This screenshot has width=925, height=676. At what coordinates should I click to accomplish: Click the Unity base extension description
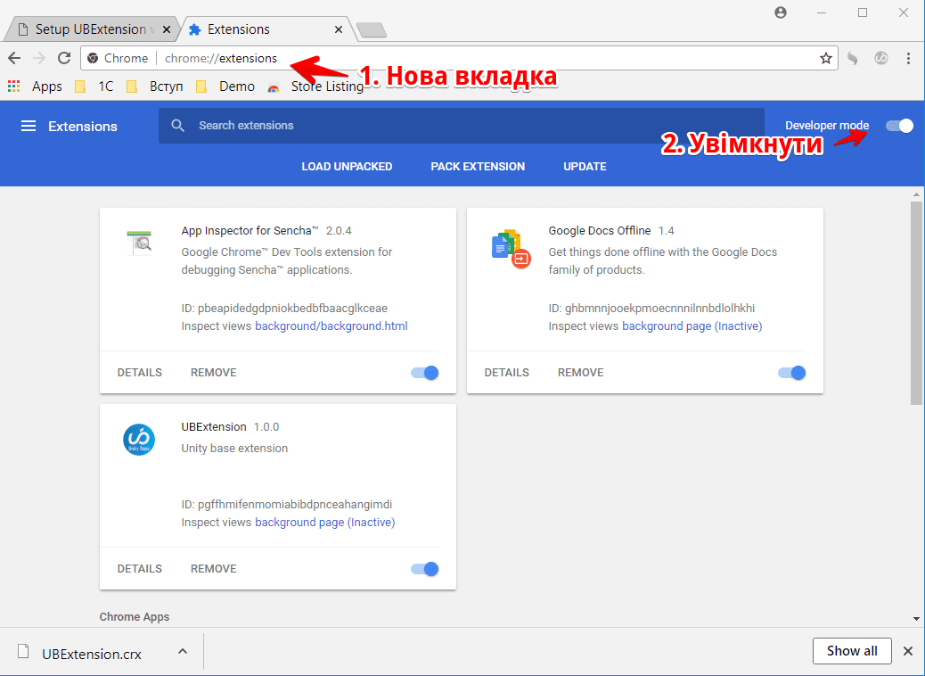pyautogui.click(x=234, y=448)
